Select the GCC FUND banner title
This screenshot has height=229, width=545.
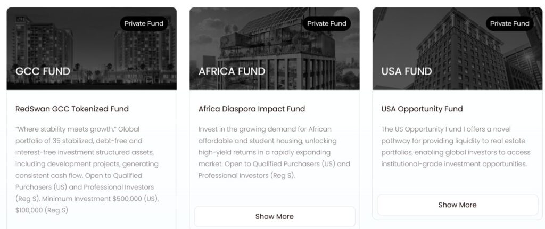[43, 71]
